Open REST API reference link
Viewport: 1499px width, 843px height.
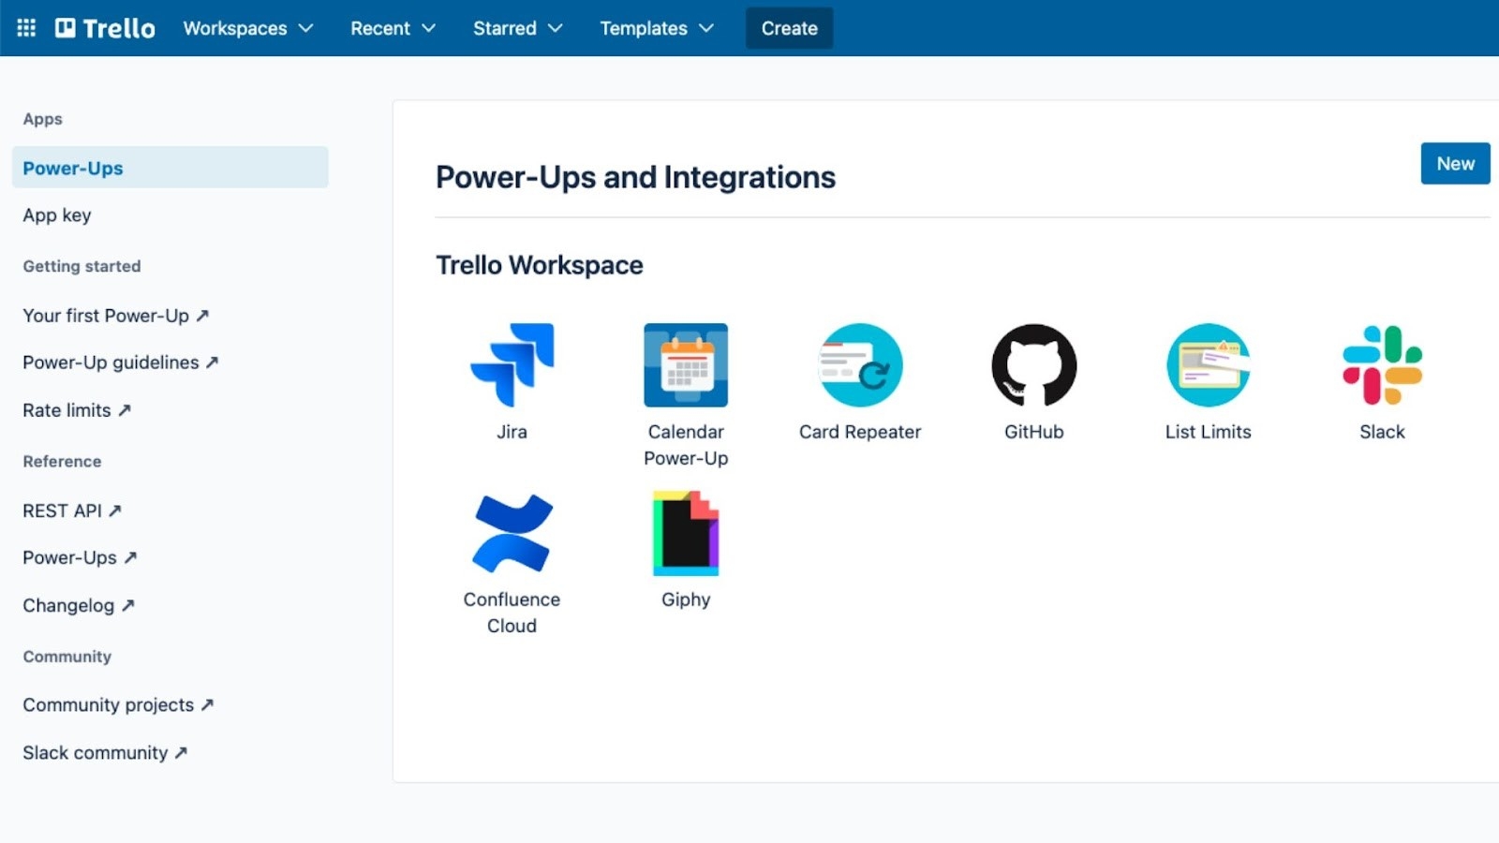tap(72, 510)
